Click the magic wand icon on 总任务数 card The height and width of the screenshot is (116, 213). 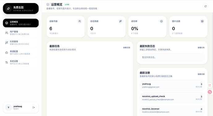coord(120,21)
